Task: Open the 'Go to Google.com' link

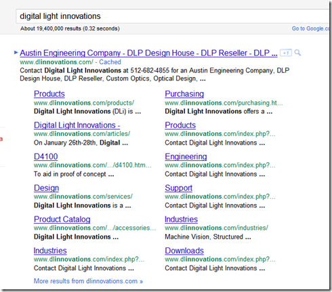Action: click(x=310, y=28)
